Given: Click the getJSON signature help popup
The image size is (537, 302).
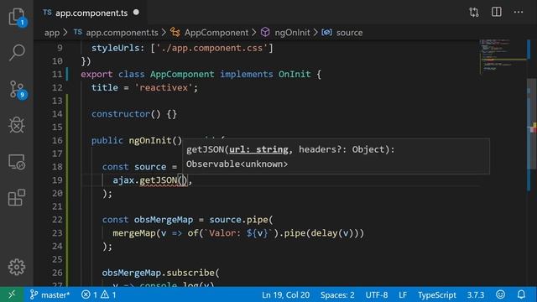Looking at the screenshot, I should [x=336, y=157].
